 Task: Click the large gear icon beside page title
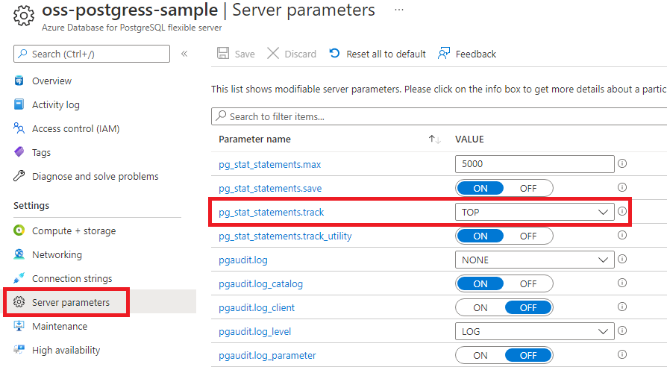pos(23,16)
